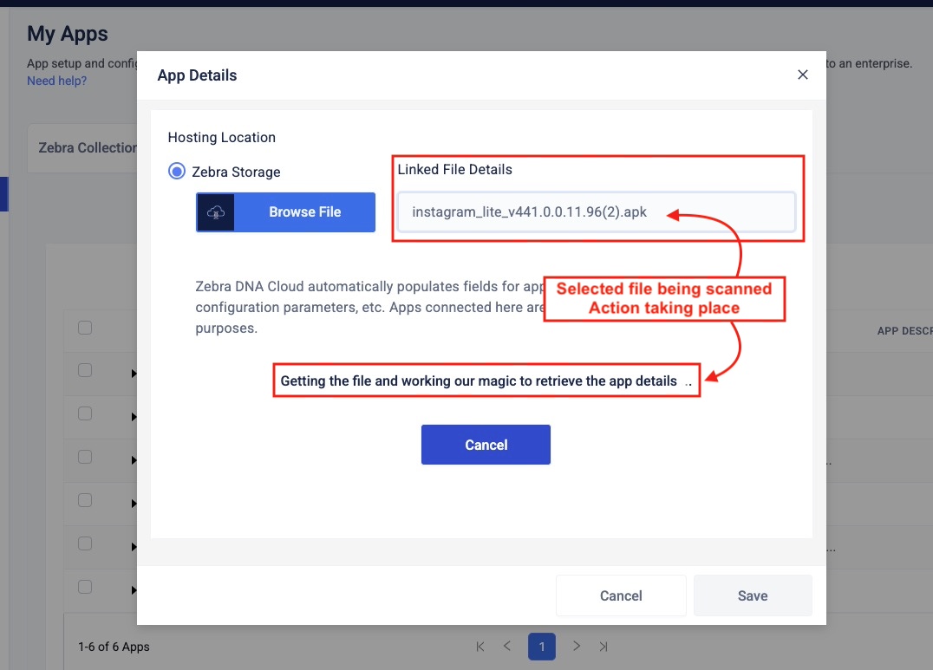Click the cloud upload icon on Browse File
The width and height of the screenshot is (933, 670).
216,212
